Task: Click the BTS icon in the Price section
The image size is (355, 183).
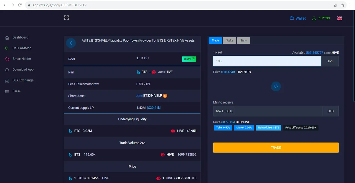Action: [70, 178]
